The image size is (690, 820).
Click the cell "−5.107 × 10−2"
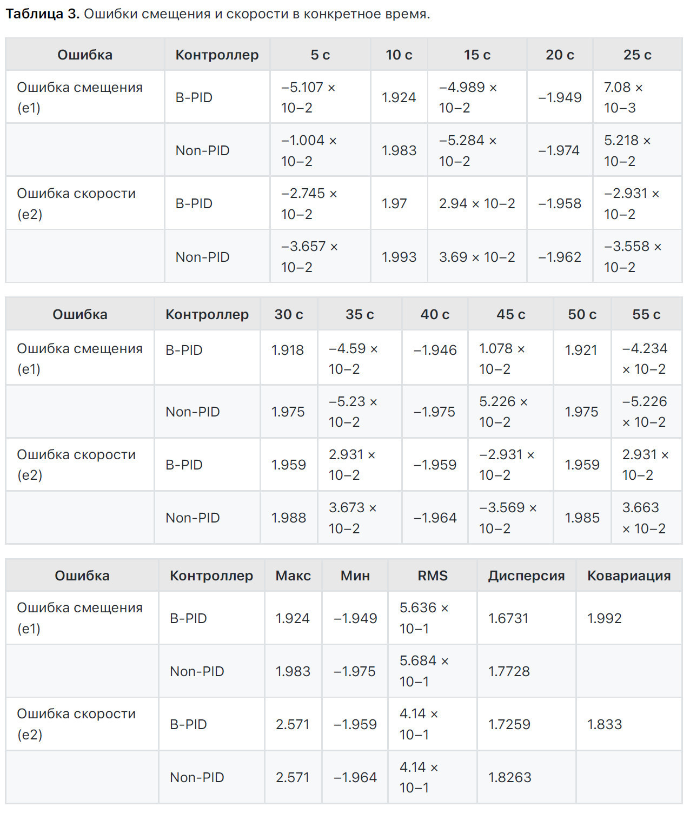pos(308,97)
